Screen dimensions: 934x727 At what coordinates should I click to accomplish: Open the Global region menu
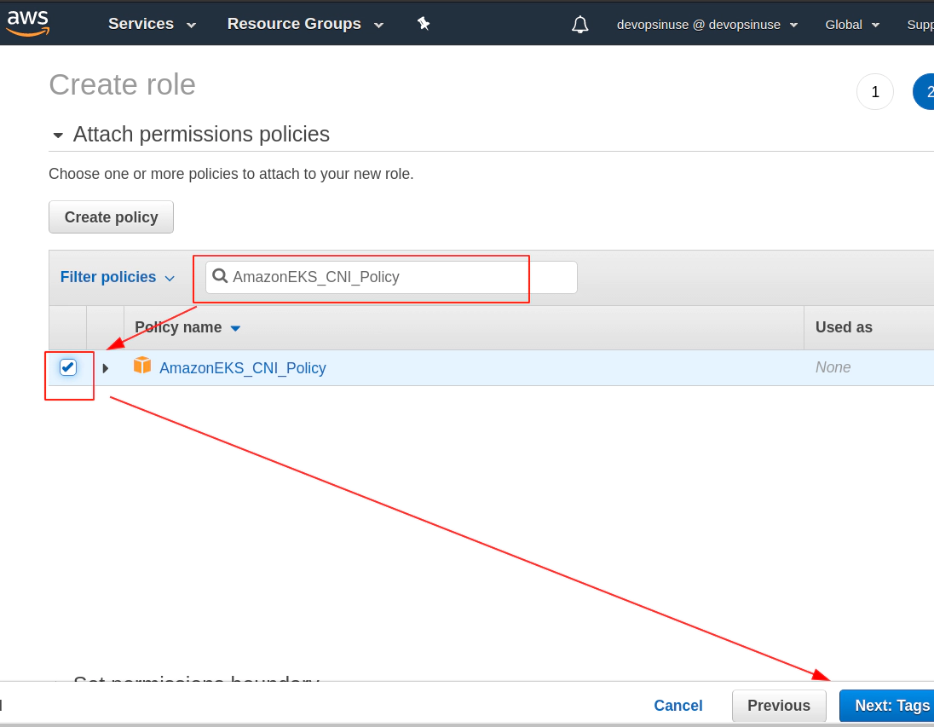[x=852, y=25]
